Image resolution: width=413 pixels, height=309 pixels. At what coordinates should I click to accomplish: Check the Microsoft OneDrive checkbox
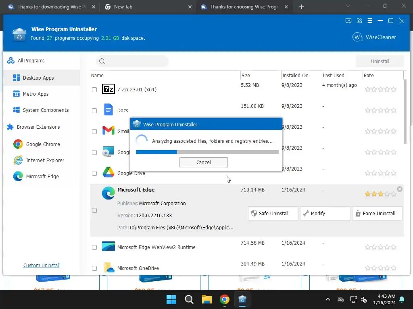point(94,268)
